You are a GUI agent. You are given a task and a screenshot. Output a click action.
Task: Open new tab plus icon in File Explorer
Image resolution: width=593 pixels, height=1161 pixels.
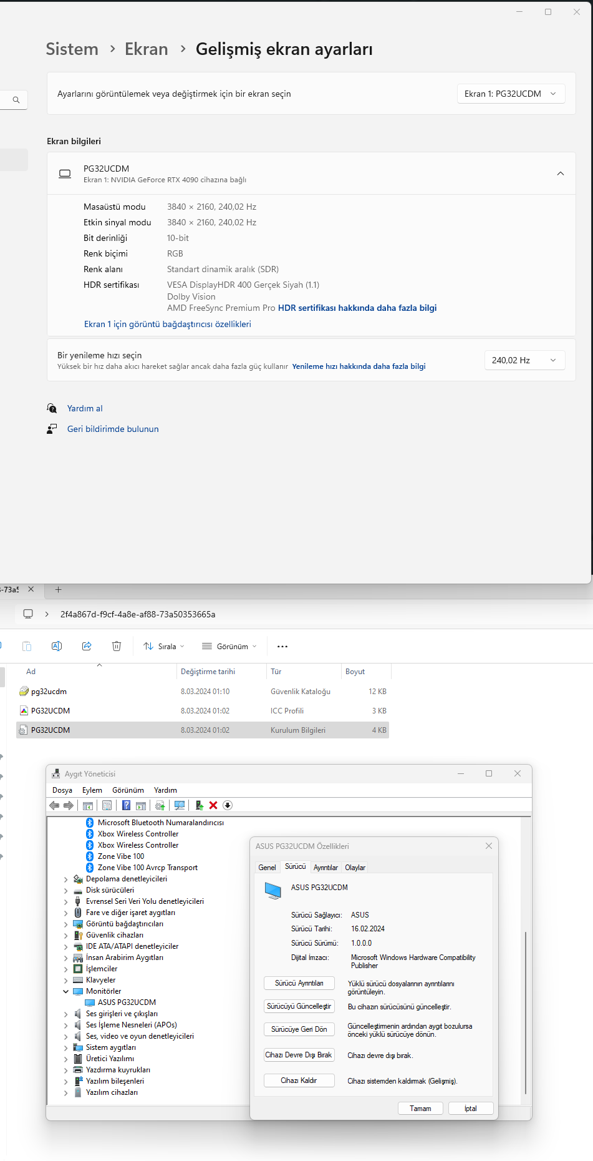click(59, 589)
